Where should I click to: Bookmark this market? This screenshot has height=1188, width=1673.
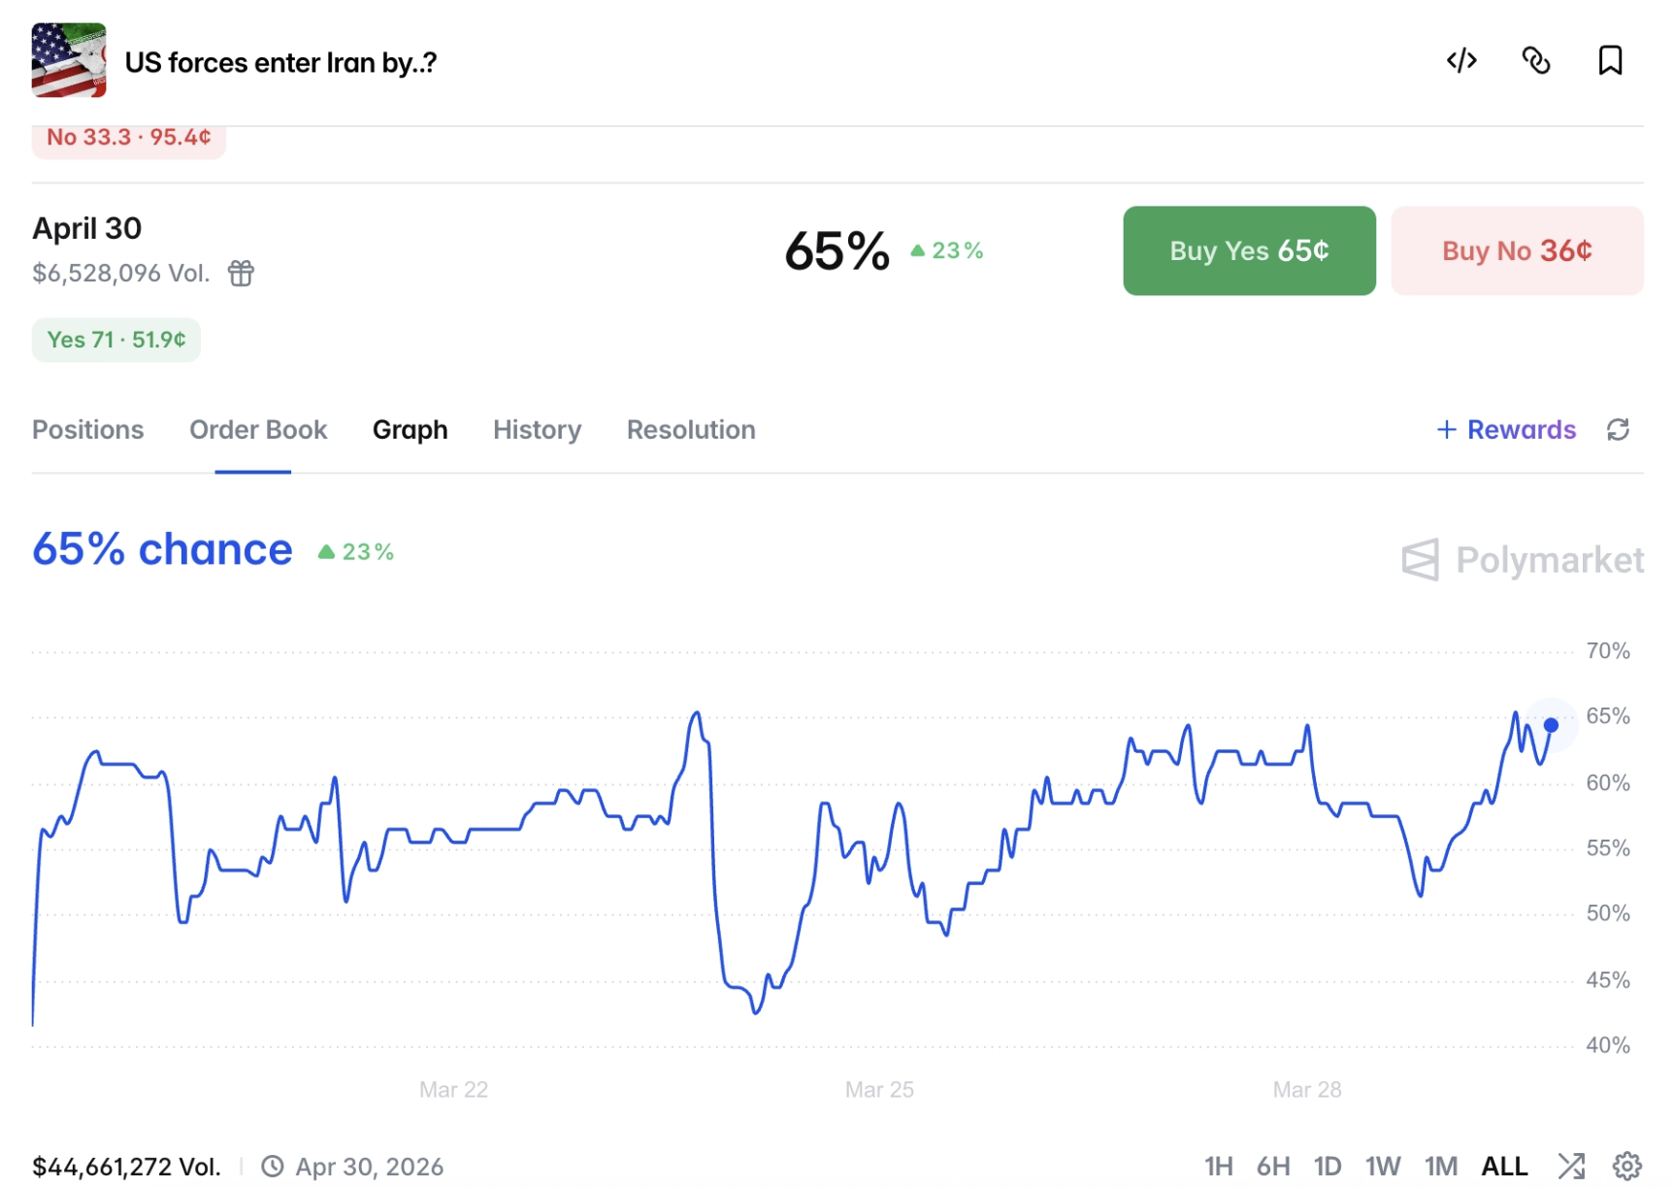1610,61
